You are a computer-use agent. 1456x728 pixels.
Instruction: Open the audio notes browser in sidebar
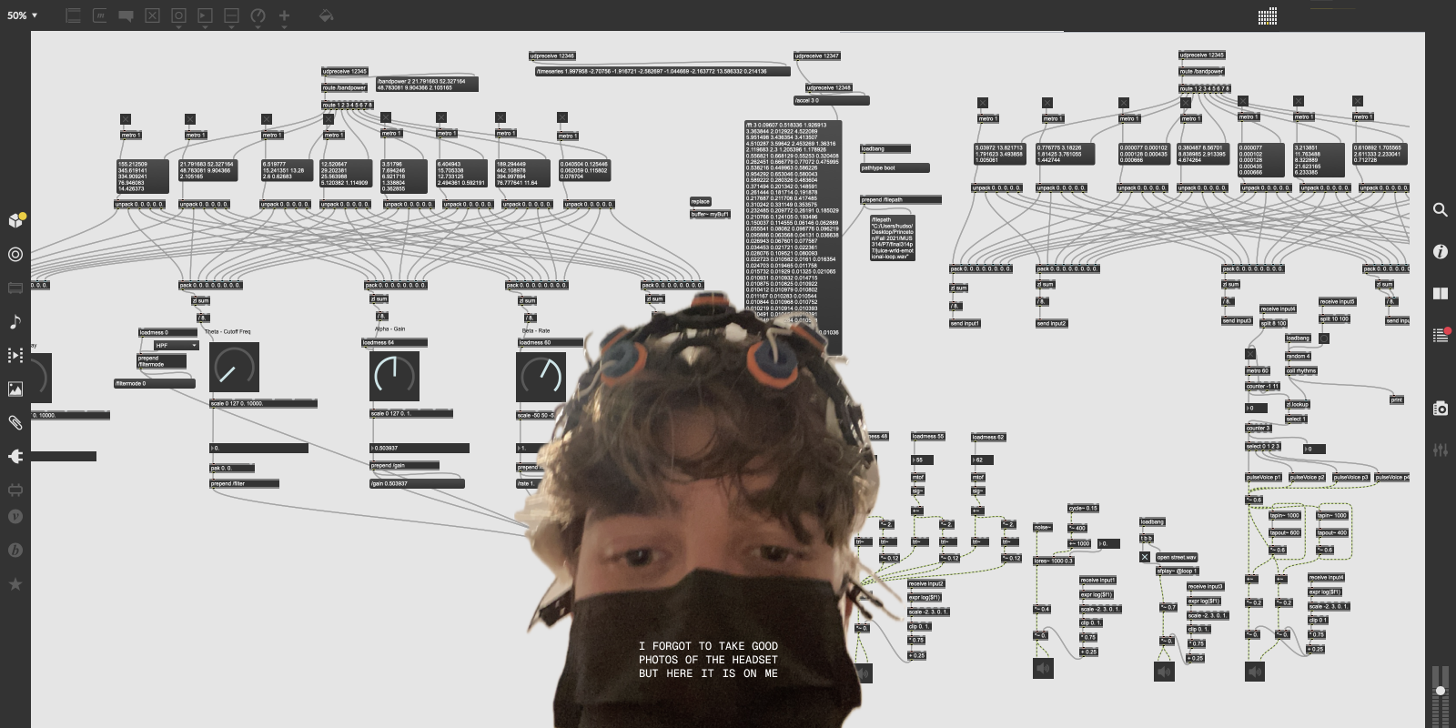click(x=15, y=321)
